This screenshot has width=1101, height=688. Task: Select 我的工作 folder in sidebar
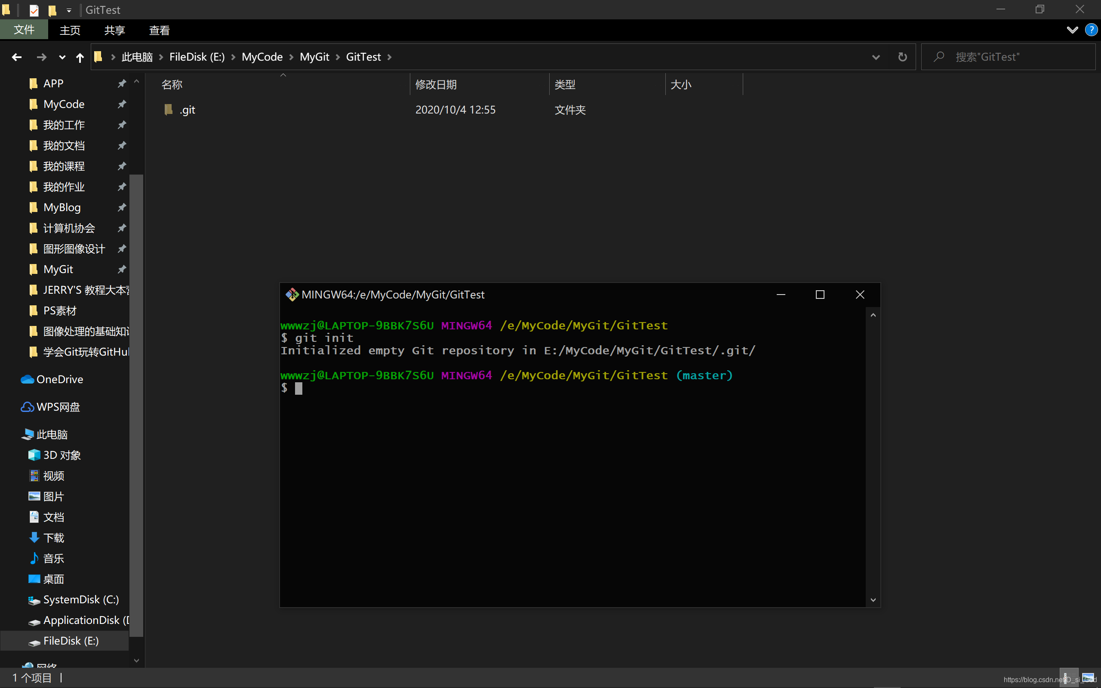(64, 125)
